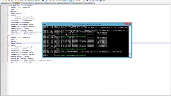Collapse the red fold marker at line 17

pyautogui.click(x=8, y=36)
